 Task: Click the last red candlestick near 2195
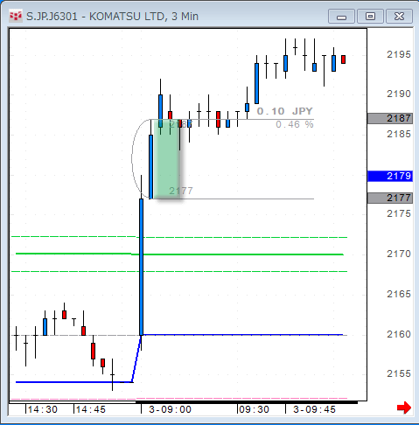coord(344,59)
